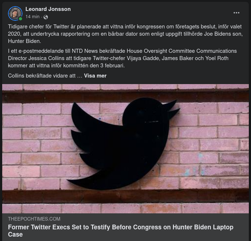Click the public audience globe icon
This screenshot has height=241, width=251.
coord(46,17)
